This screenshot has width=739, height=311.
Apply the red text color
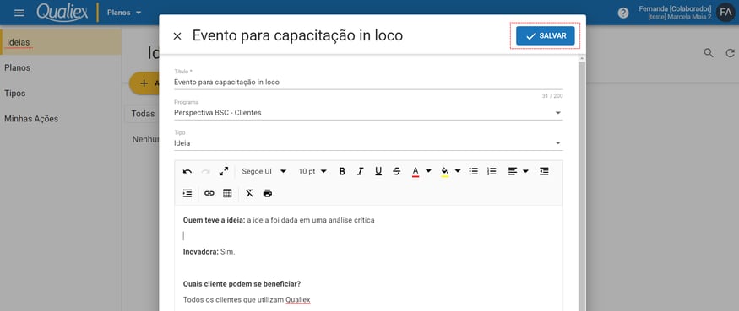(x=416, y=171)
